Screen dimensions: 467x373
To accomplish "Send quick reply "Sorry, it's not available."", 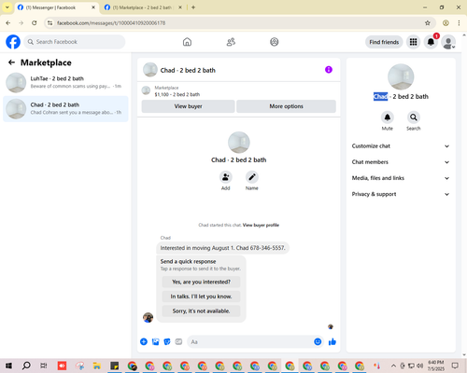I will coord(201,311).
